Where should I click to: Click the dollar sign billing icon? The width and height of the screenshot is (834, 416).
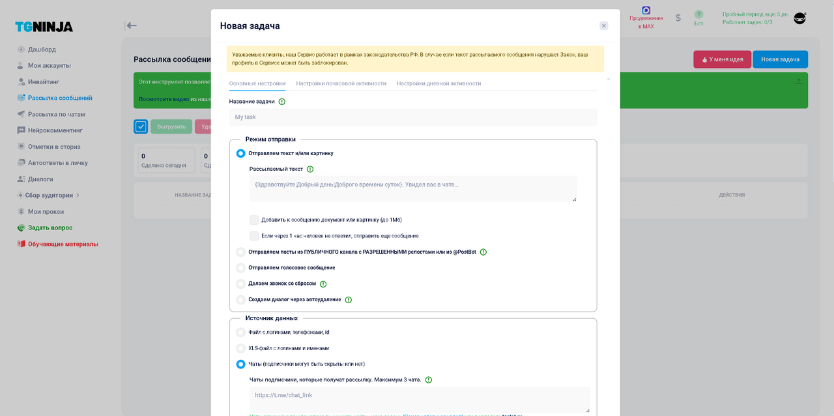[x=678, y=18]
